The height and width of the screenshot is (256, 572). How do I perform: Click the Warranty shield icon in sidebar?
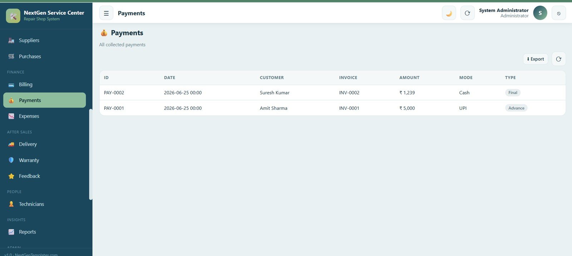[x=11, y=160]
